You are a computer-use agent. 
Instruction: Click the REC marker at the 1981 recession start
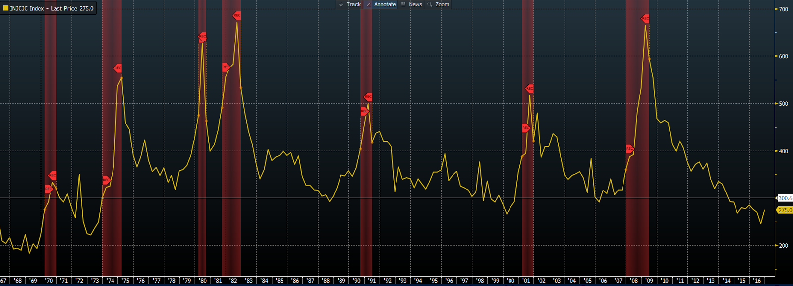pyautogui.click(x=226, y=67)
